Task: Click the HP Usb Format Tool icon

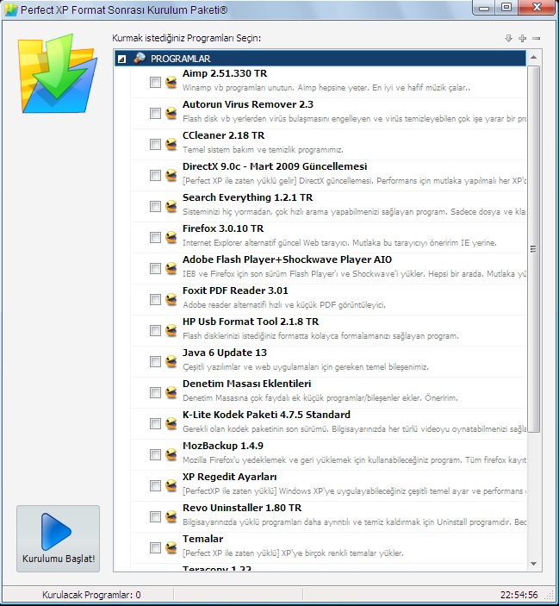Action: (x=171, y=330)
